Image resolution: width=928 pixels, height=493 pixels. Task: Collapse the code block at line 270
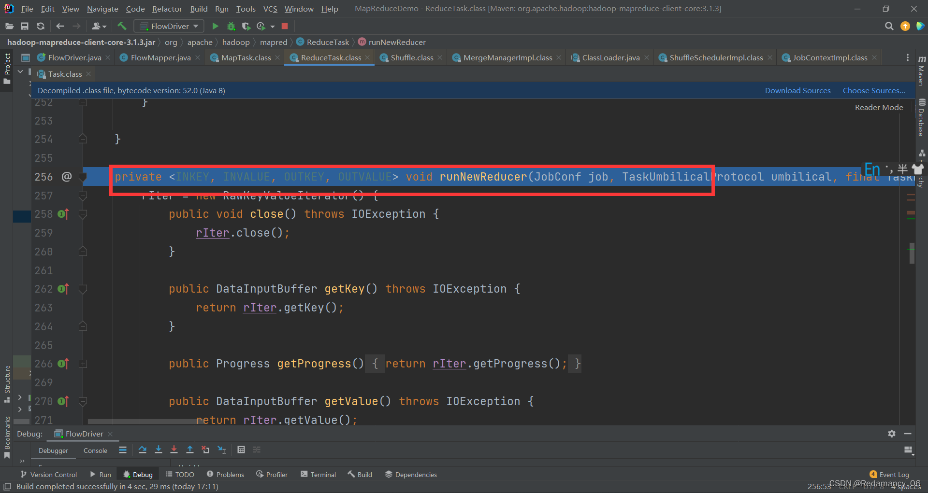point(83,401)
